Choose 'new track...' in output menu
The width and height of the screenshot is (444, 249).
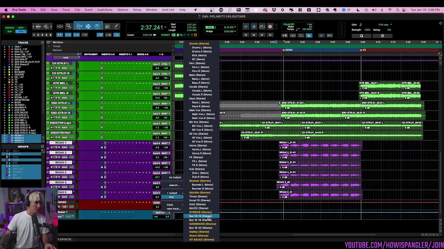click(174, 209)
